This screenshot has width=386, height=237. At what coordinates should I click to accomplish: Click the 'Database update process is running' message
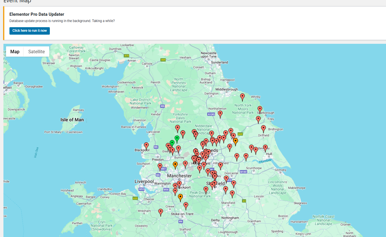click(x=62, y=21)
